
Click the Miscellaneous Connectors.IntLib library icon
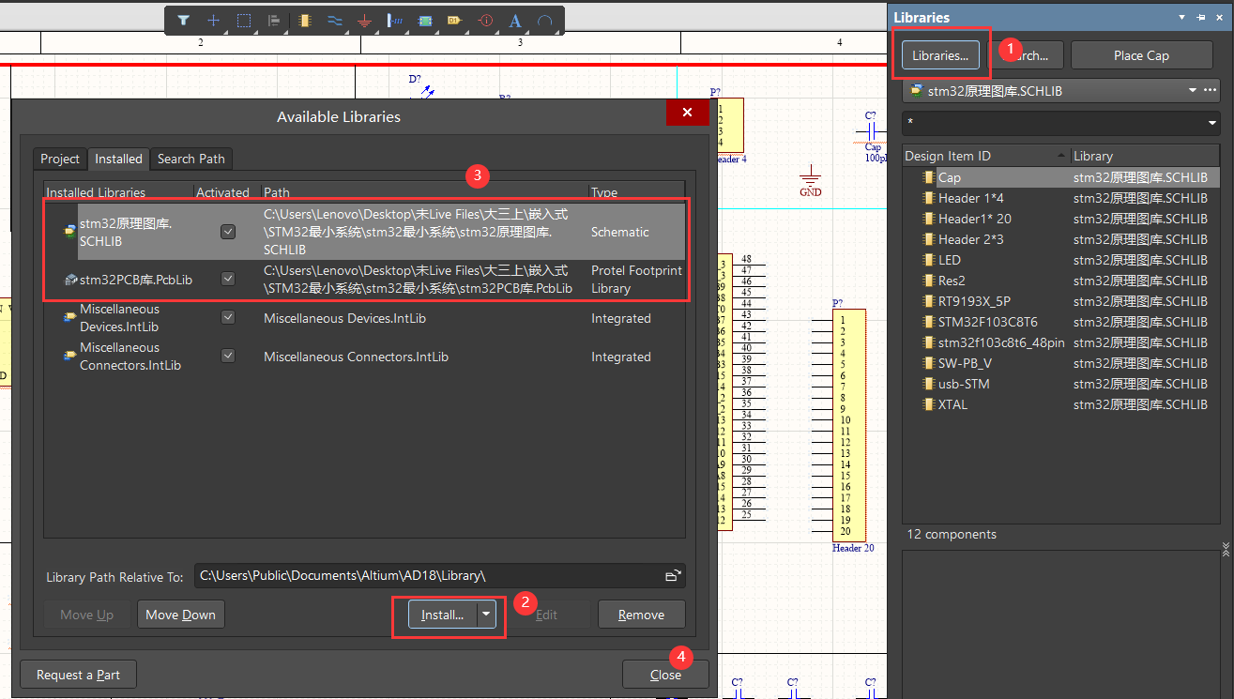[69, 357]
